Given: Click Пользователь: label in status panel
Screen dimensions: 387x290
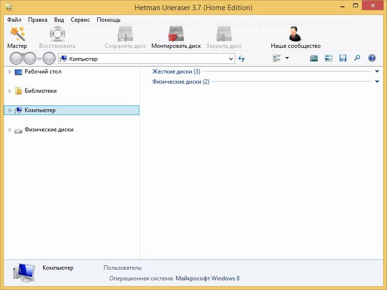Looking at the screenshot, I should tap(123, 268).
